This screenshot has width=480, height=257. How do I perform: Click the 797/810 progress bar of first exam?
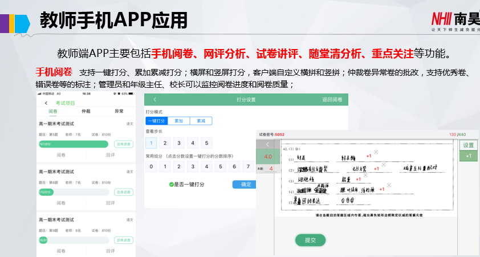point(73,144)
